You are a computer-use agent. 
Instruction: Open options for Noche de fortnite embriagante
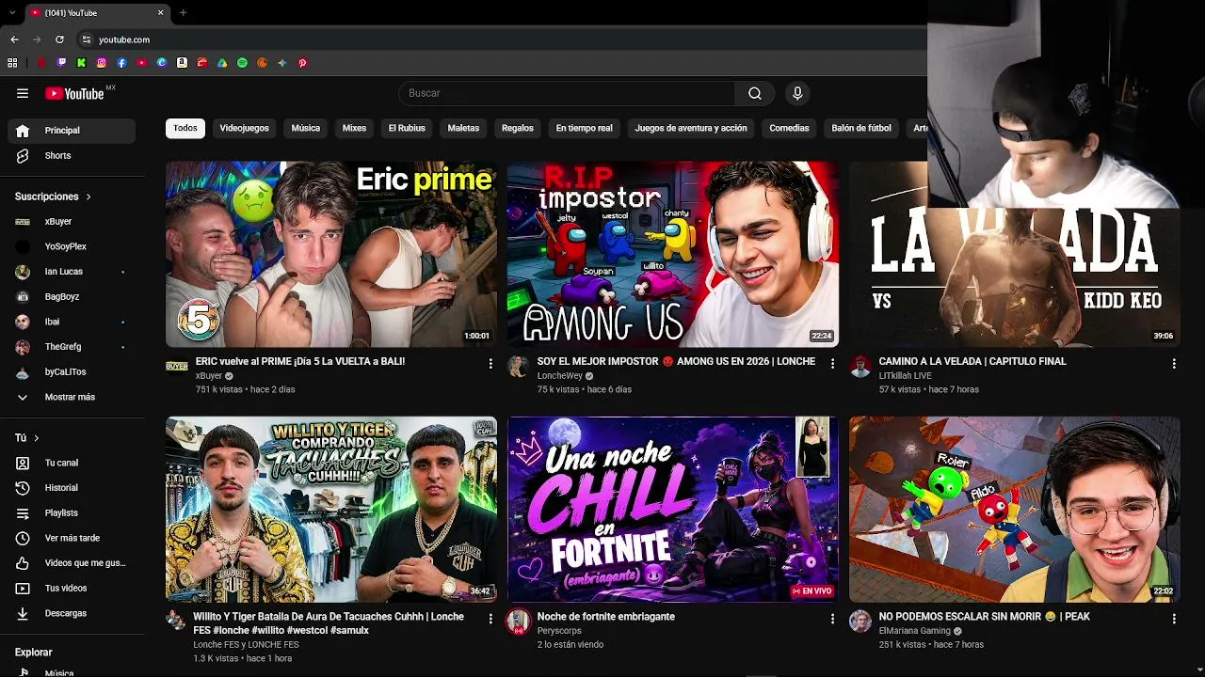pos(832,619)
